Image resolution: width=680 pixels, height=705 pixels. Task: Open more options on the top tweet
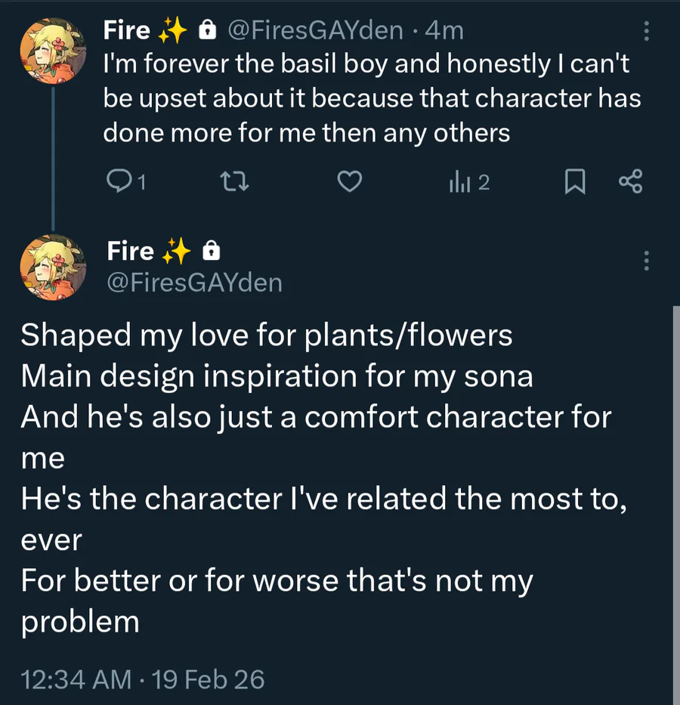(646, 31)
